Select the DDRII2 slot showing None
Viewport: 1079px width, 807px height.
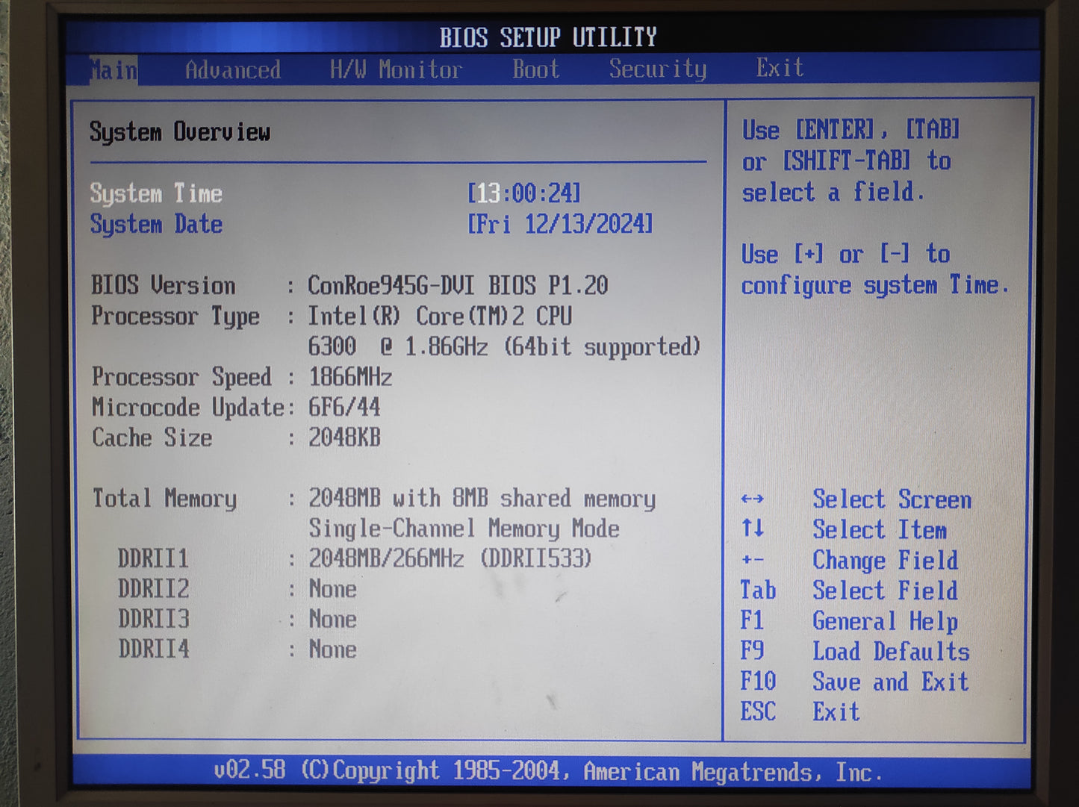152,588
